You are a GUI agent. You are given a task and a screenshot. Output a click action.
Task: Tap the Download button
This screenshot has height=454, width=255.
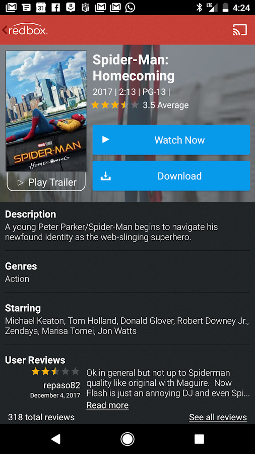coord(171,176)
